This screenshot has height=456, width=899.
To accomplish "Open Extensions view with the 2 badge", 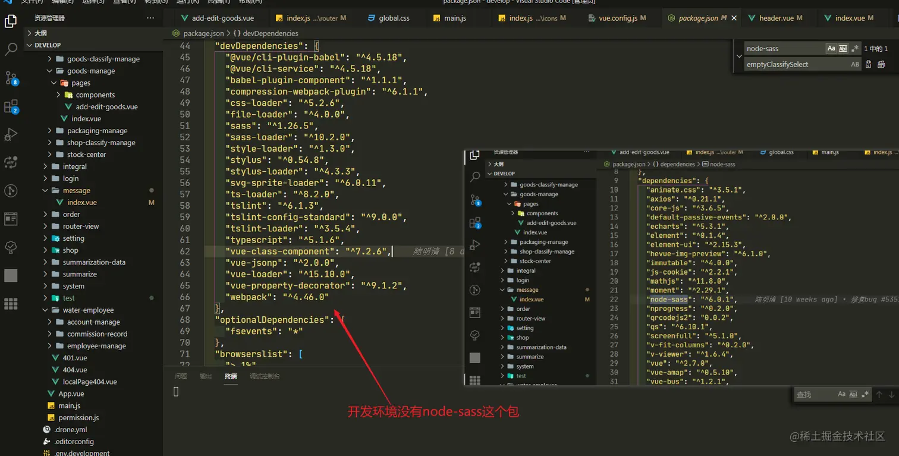I will pos(11,106).
